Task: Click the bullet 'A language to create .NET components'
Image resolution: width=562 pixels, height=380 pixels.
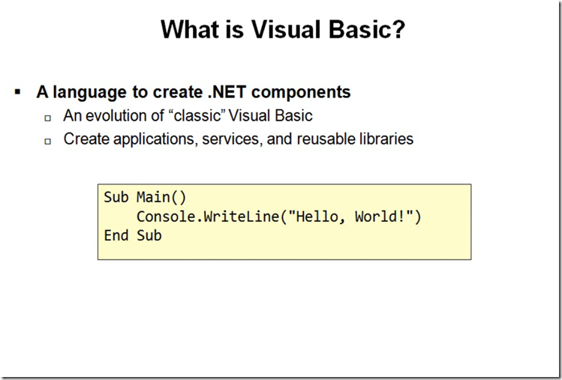Action: pos(193,92)
